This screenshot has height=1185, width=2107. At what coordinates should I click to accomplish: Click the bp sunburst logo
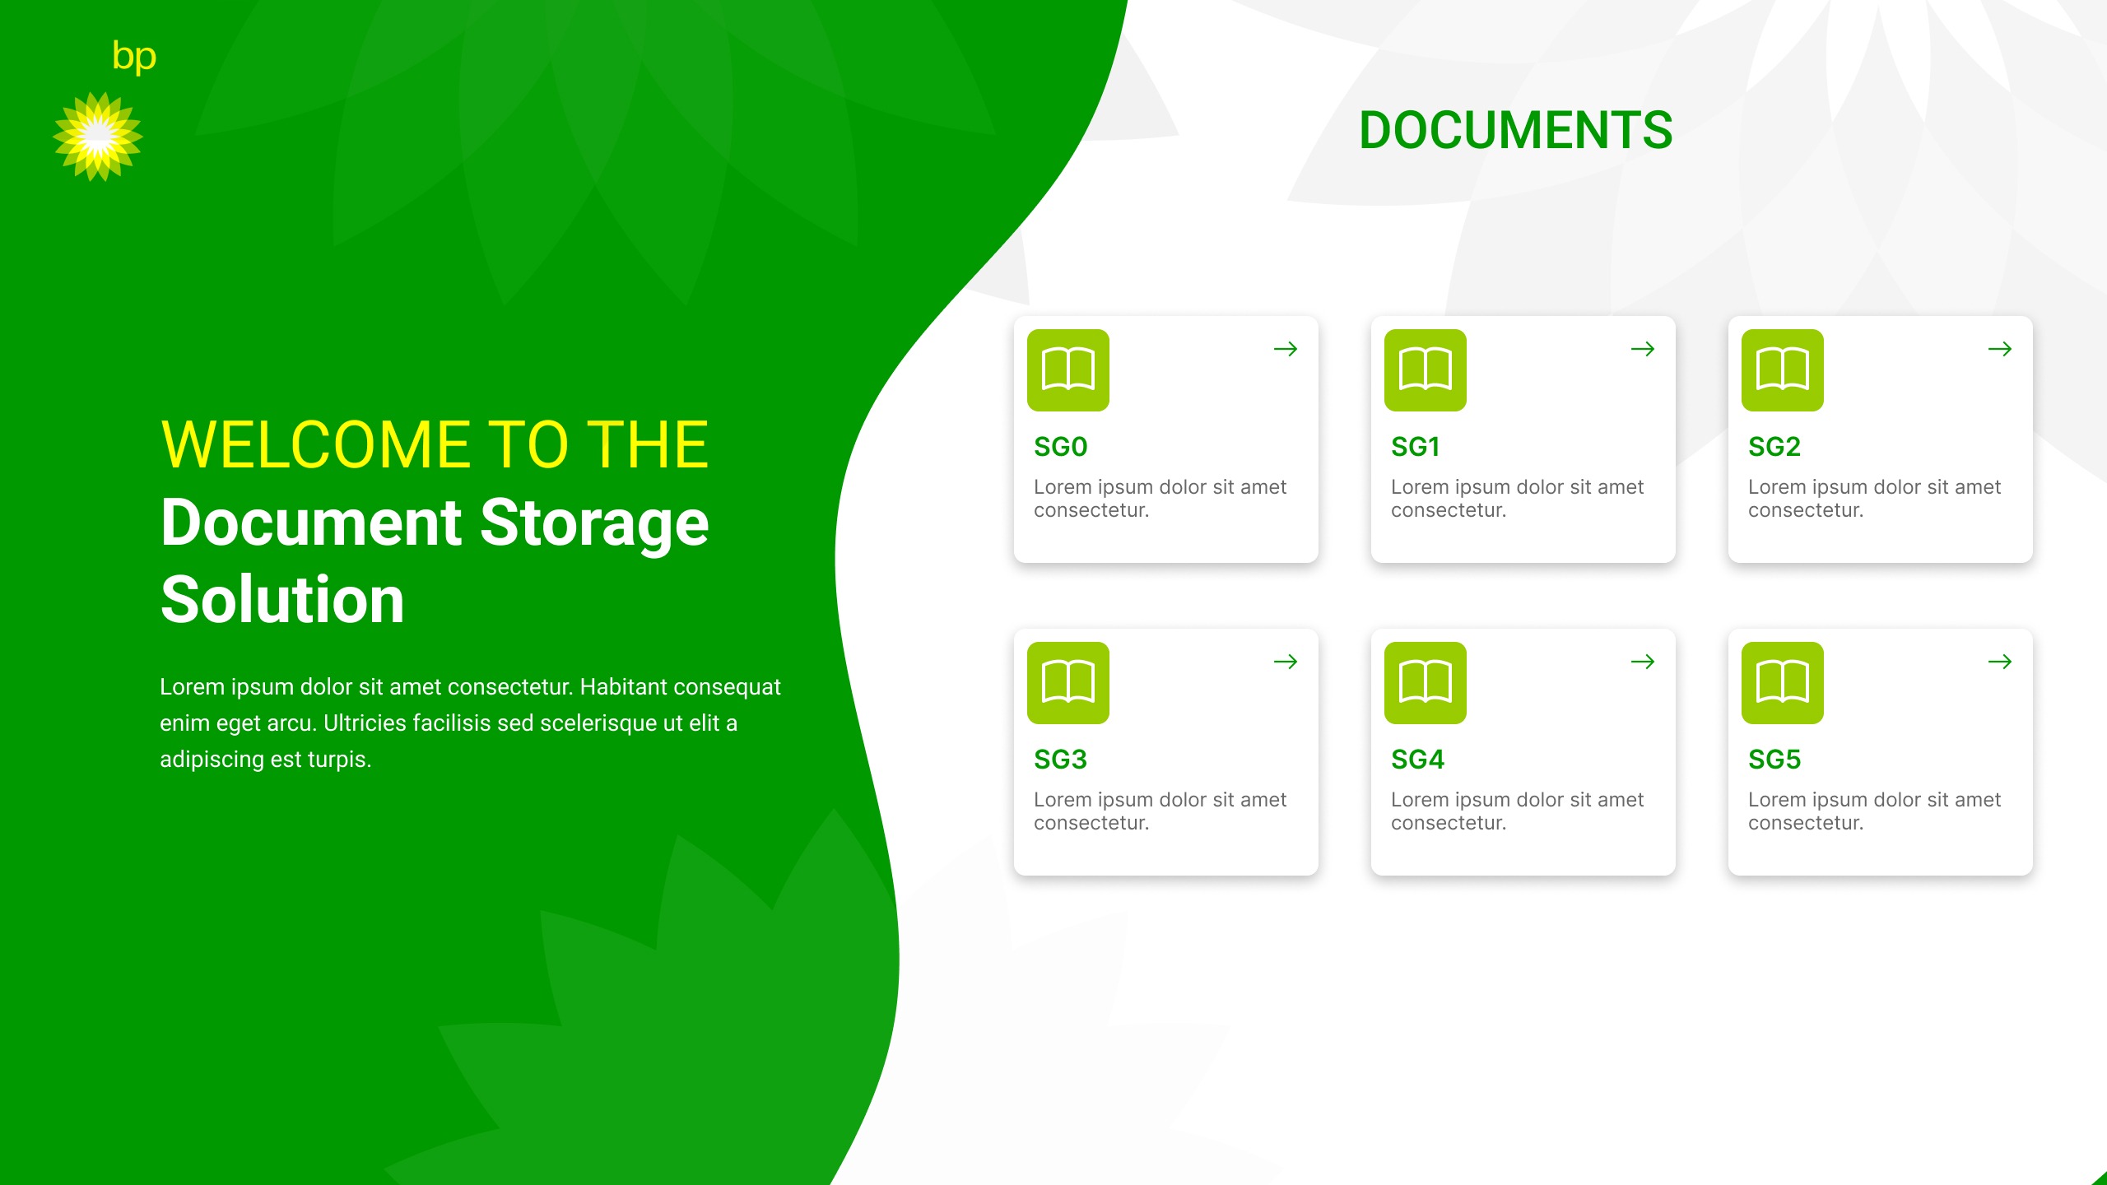(x=98, y=137)
